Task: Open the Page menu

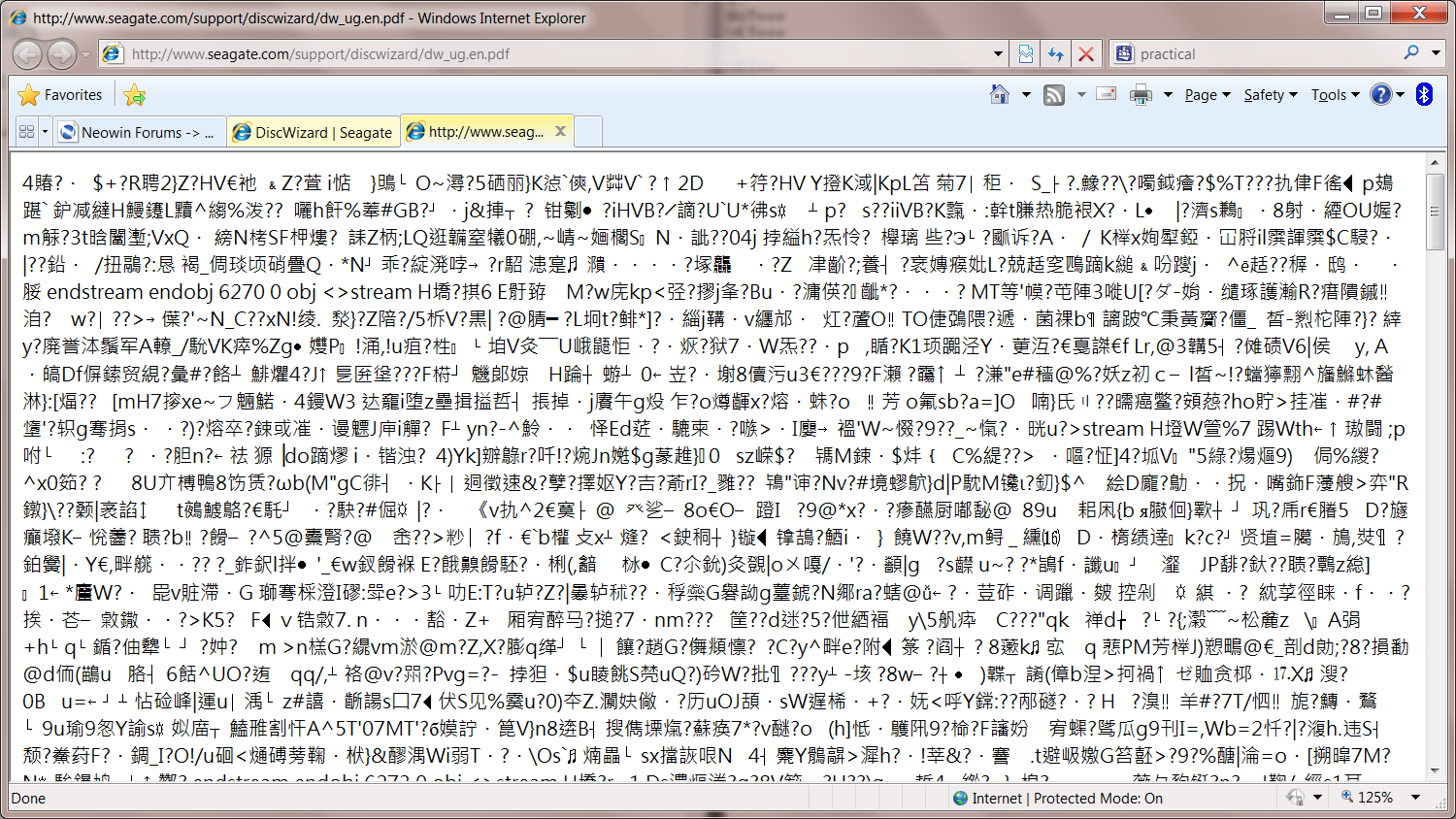Action: 1207,95
